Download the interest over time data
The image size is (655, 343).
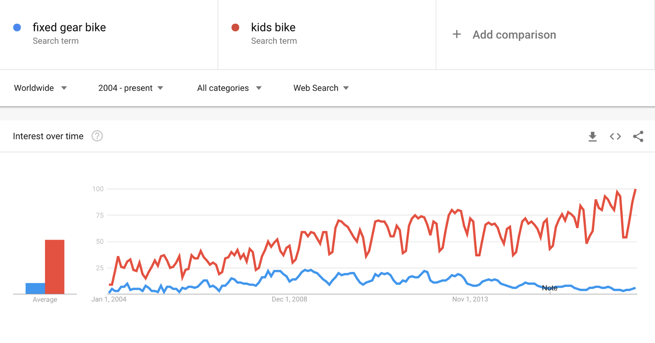[x=593, y=136]
